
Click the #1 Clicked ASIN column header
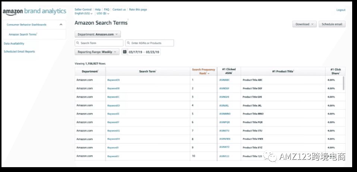(x=229, y=71)
